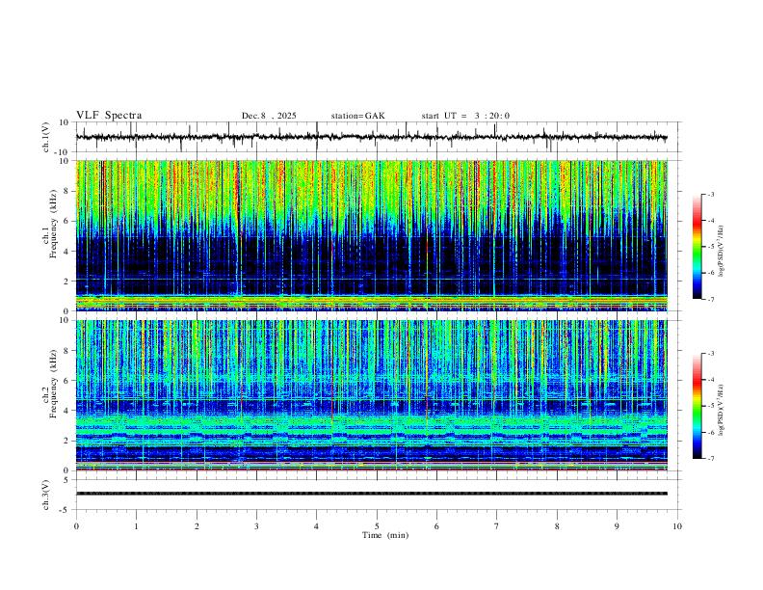Screen dimensions: 763x590
Task: Click time axis tick label '9'
Action: (x=617, y=526)
